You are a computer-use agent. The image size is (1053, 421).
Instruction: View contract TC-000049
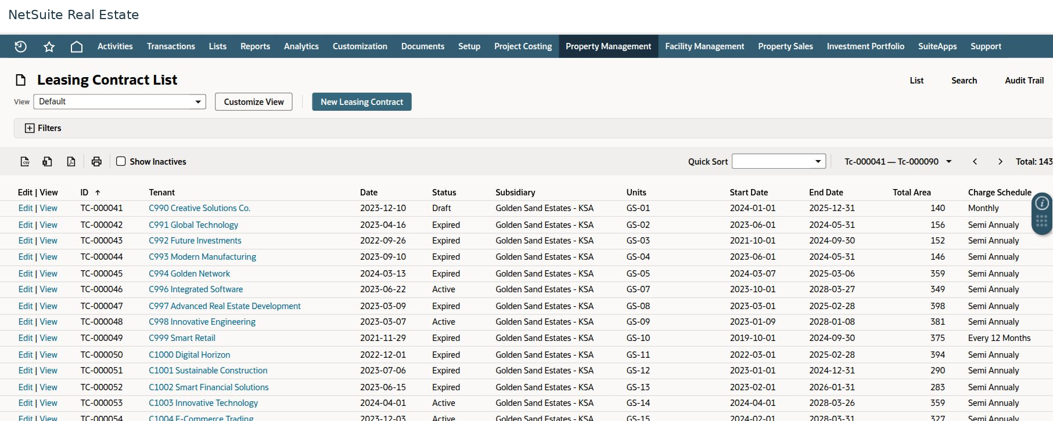click(x=49, y=338)
